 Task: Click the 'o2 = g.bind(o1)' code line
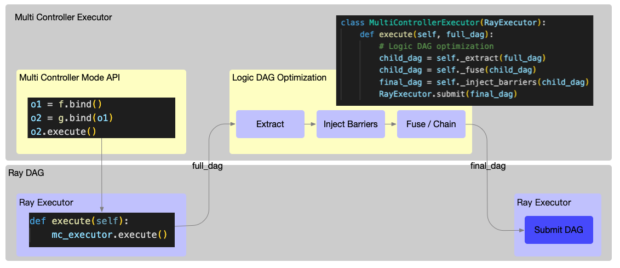pyautogui.click(x=72, y=118)
